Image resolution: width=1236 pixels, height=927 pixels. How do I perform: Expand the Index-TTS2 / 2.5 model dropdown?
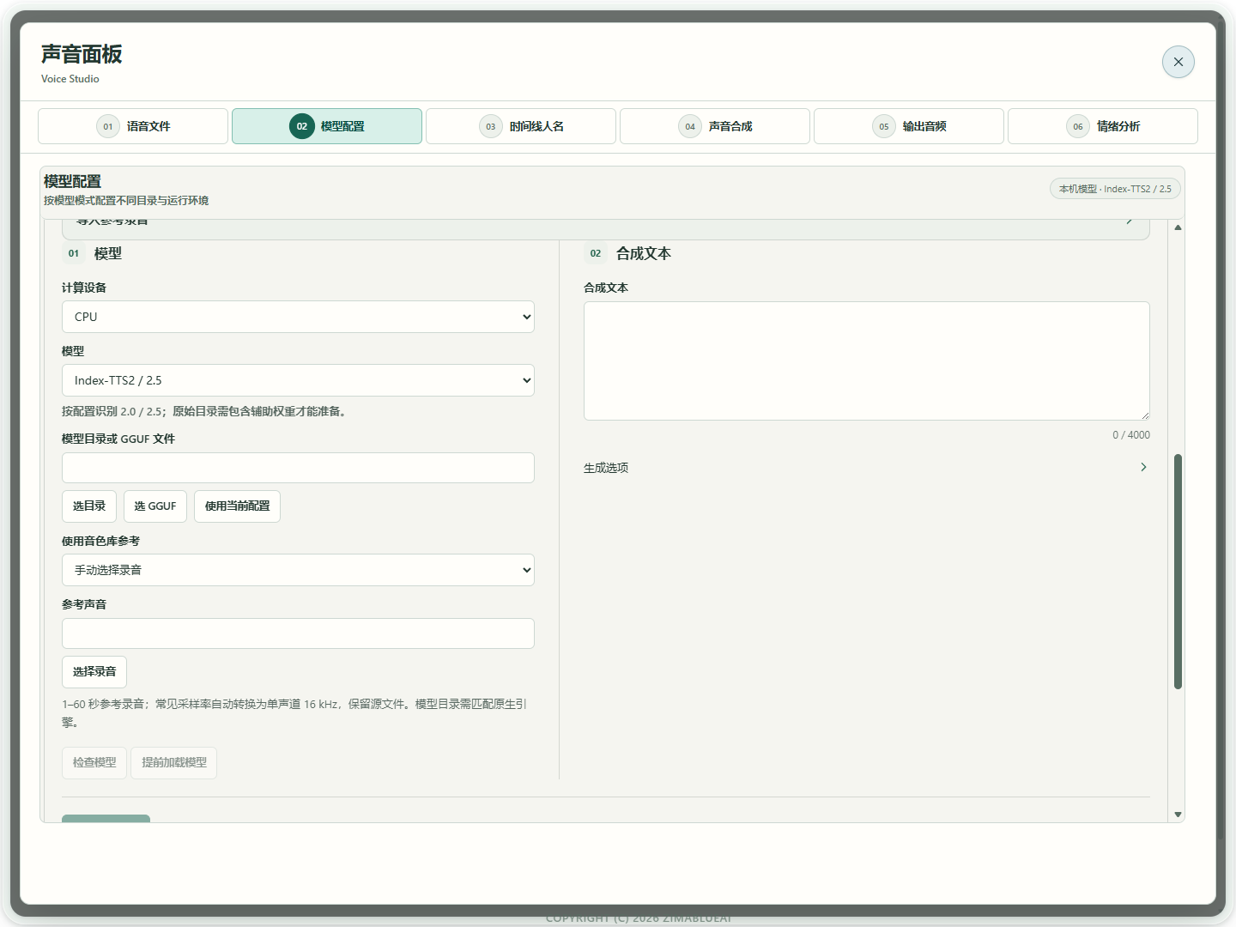[x=298, y=380]
